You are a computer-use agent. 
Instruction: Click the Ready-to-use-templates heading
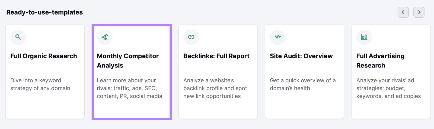pyautogui.click(x=44, y=12)
